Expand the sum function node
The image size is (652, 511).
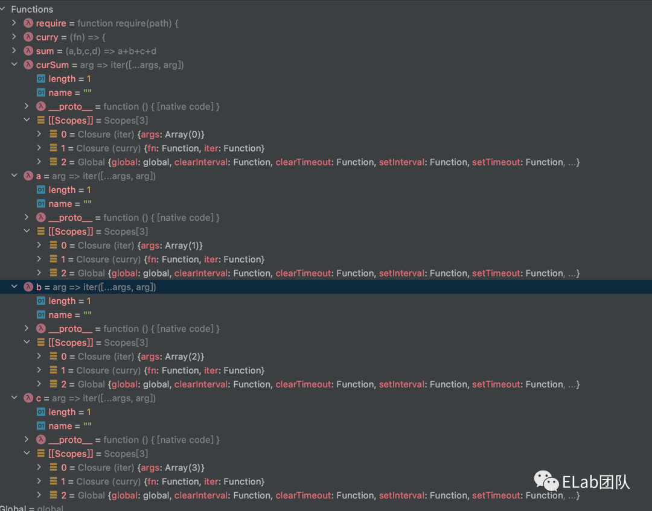(x=14, y=51)
